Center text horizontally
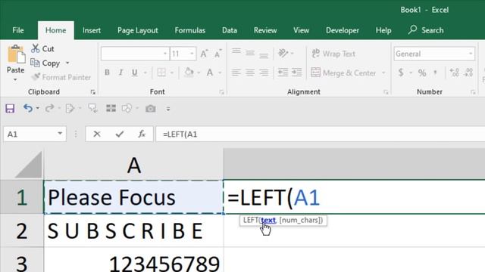The height and width of the screenshot is (272, 485). 250,73
